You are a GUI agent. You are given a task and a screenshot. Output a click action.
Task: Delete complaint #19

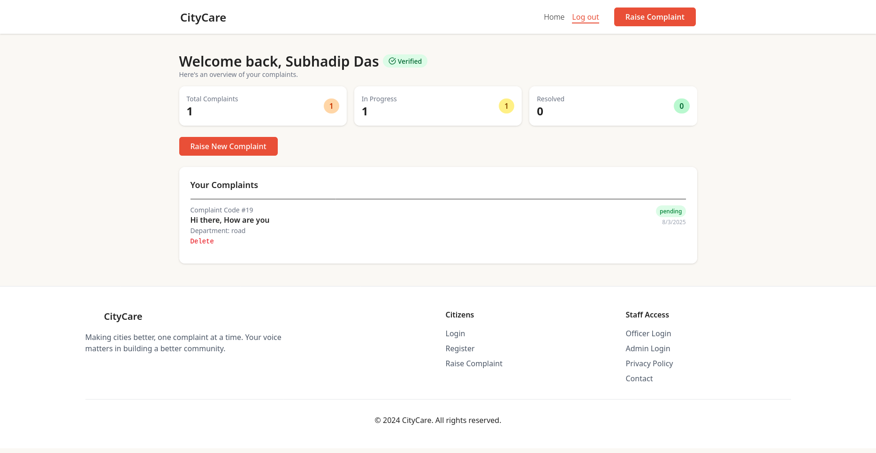[x=202, y=241]
